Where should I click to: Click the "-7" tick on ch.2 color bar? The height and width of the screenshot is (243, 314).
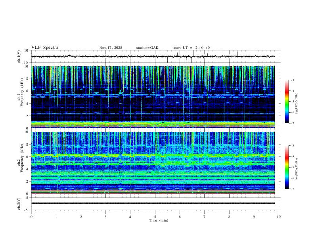pos(293,189)
